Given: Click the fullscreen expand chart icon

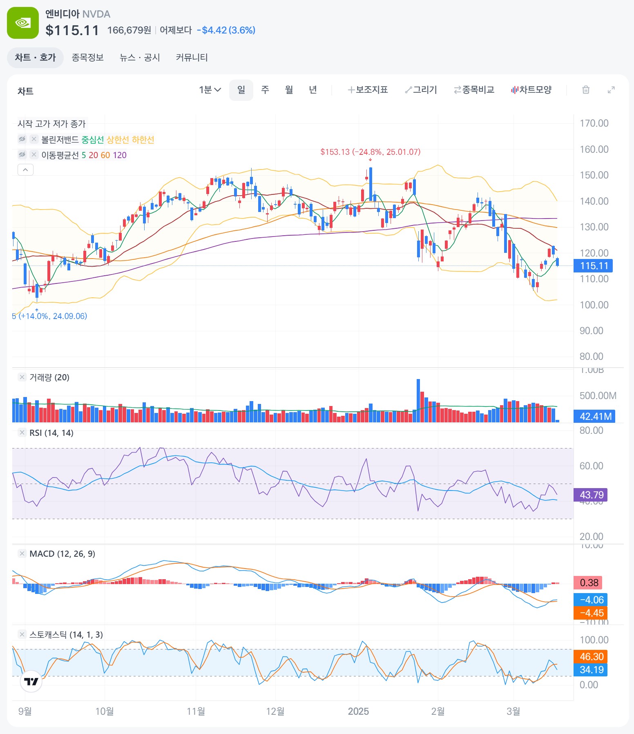Looking at the screenshot, I should coord(612,90).
